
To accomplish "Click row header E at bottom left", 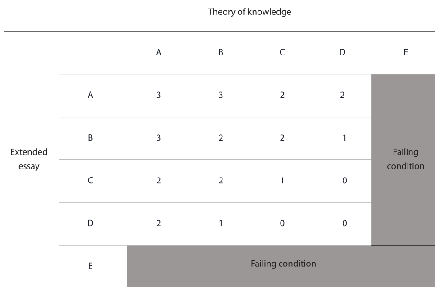I will pyautogui.click(x=90, y=266).
